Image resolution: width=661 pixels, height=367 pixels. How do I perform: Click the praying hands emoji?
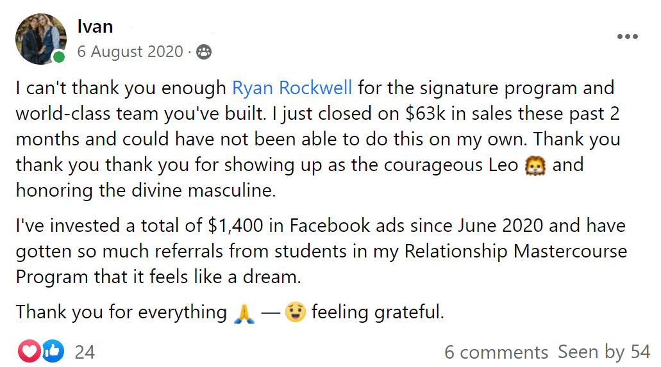tap(246, 313)
